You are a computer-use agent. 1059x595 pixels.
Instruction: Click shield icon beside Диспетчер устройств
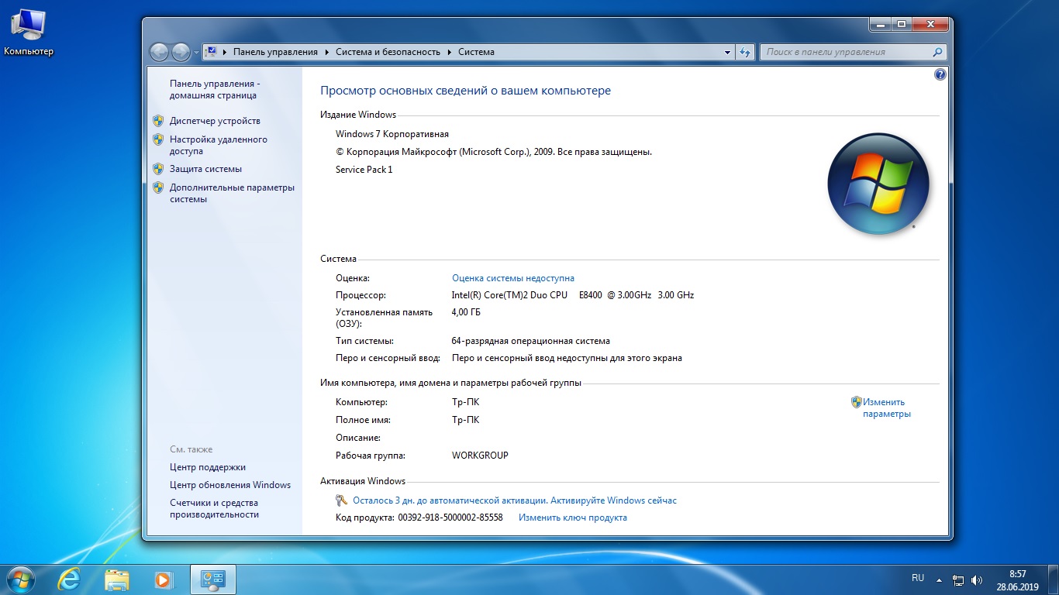[x=158, y=121]
